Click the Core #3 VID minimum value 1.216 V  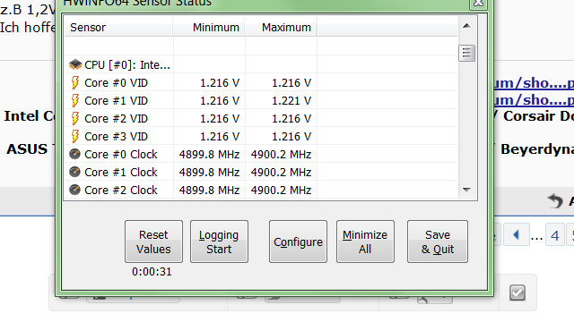click(220, 137)
